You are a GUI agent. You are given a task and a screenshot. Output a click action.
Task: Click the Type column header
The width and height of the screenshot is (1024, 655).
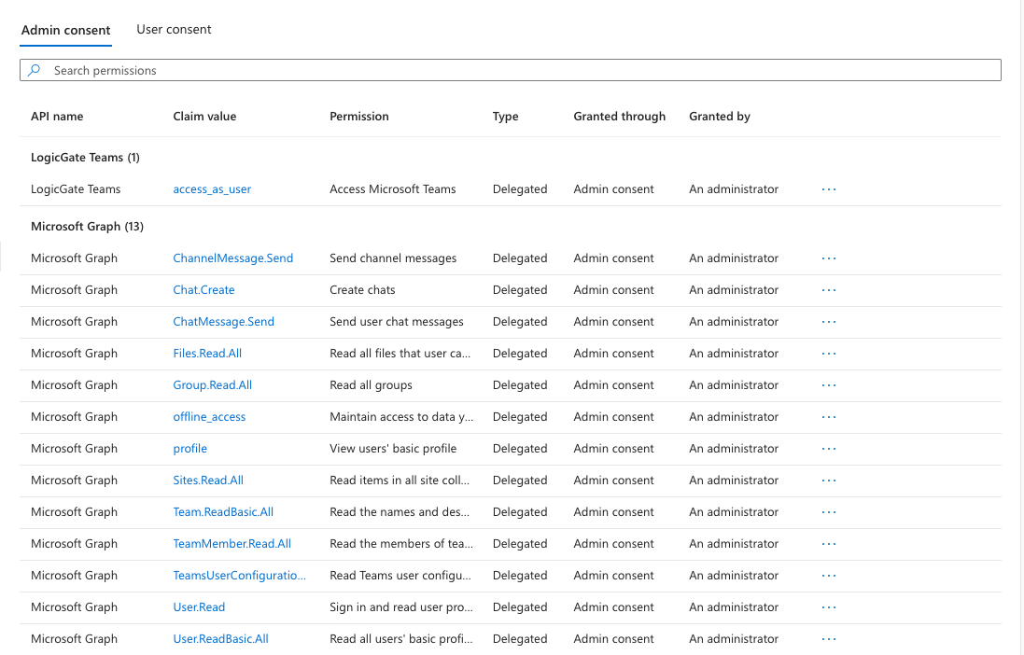click(x=506, y=117)
